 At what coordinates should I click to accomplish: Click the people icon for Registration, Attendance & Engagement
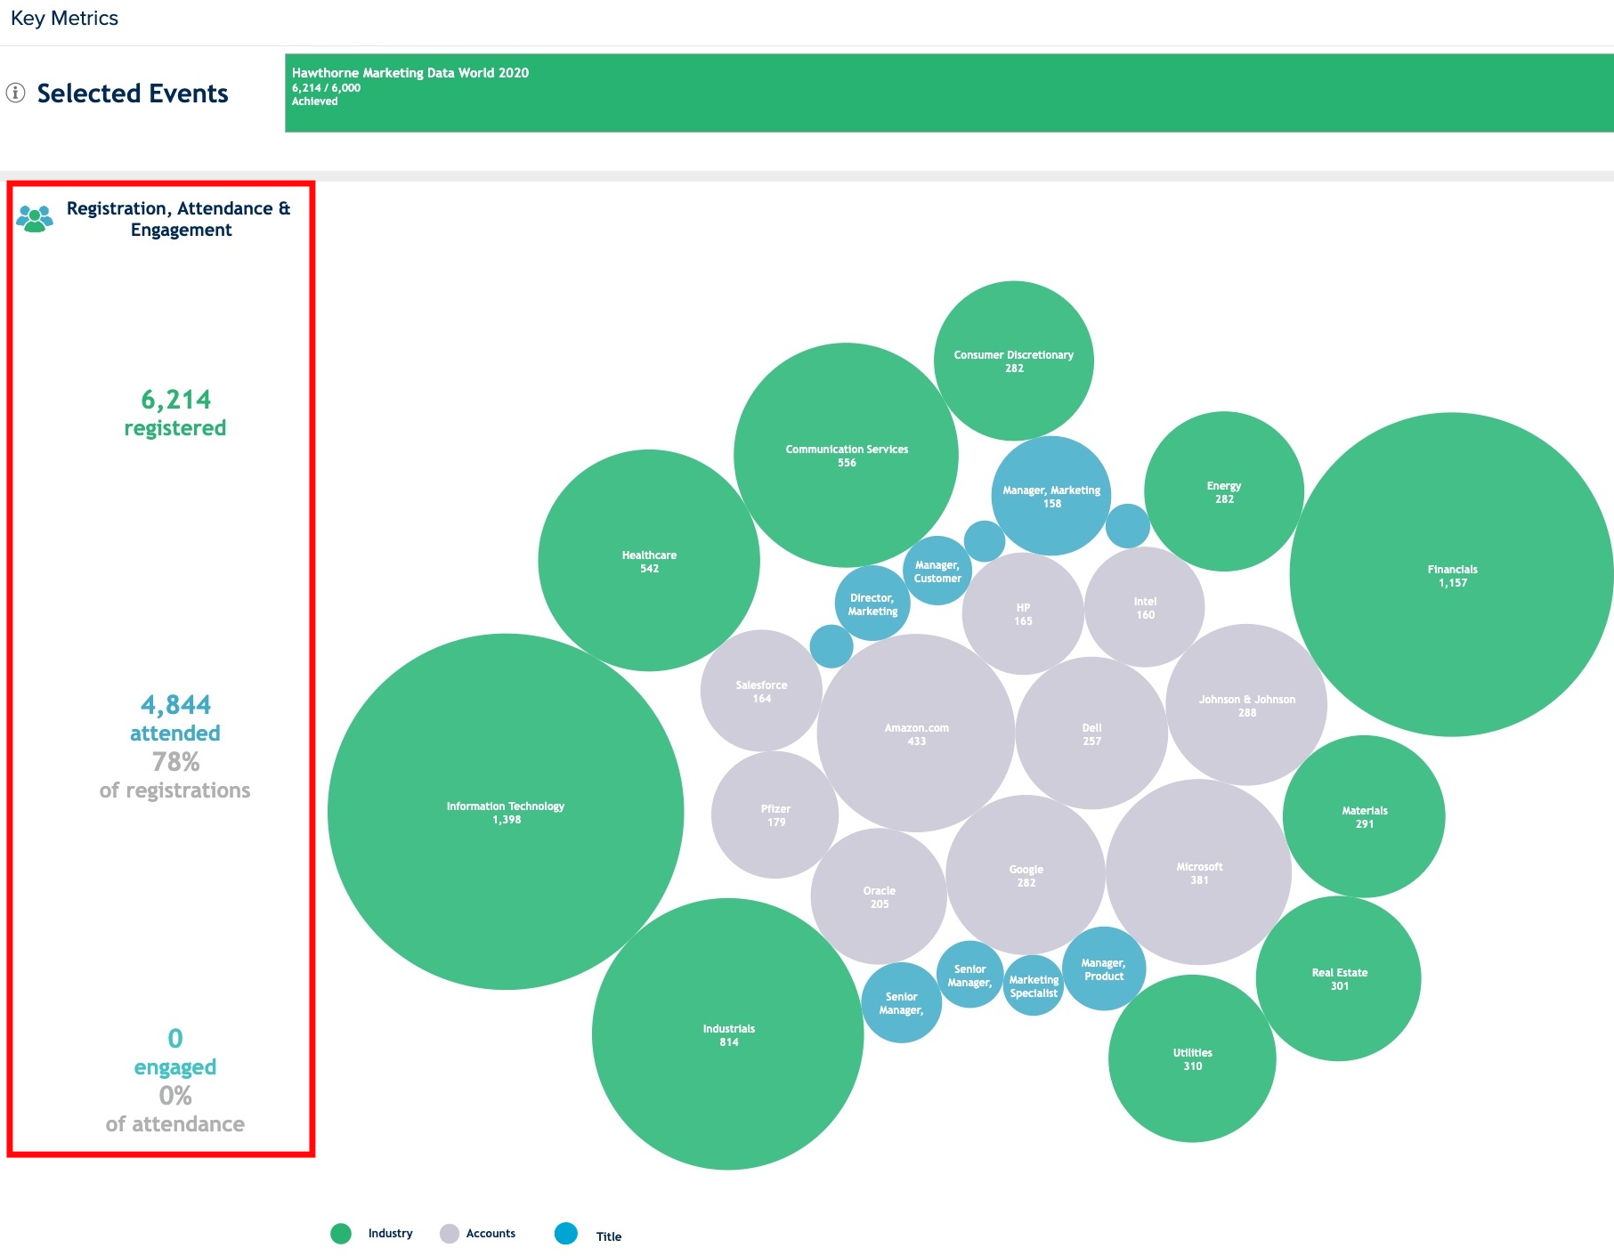pos(35,218)
